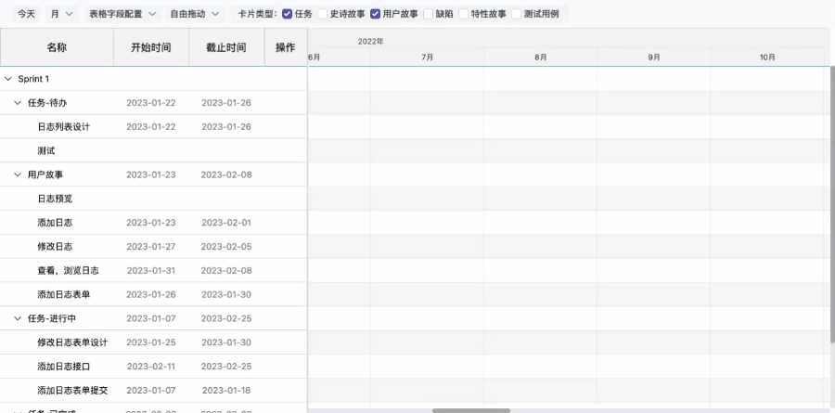The height and width of the screenshot is (413, 835).
Task: Enable the 缺陷 checkbox
Action: point(429,14)
